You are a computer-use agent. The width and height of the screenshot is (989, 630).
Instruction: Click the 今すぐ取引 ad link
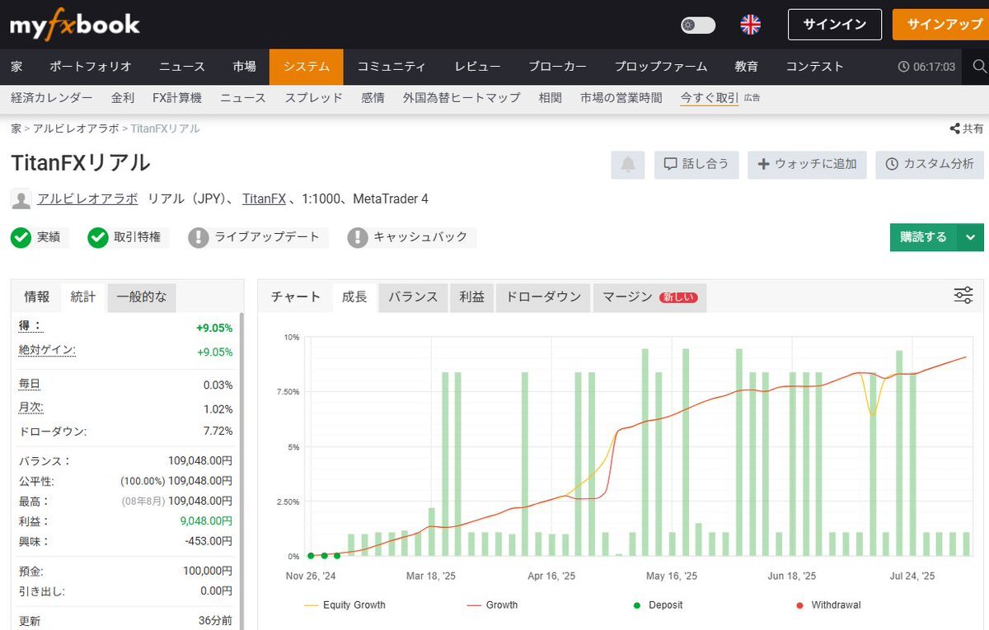coord(710,98)
